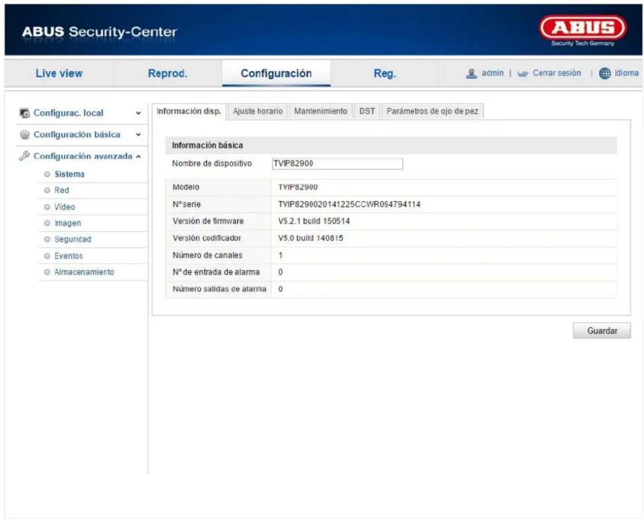Select Imagen in the advanced menu
This screenshot has width=644, height=519.
68,223
